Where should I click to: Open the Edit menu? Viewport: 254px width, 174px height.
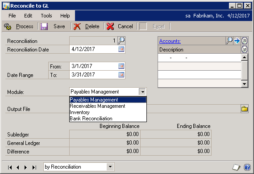point(28,16)
